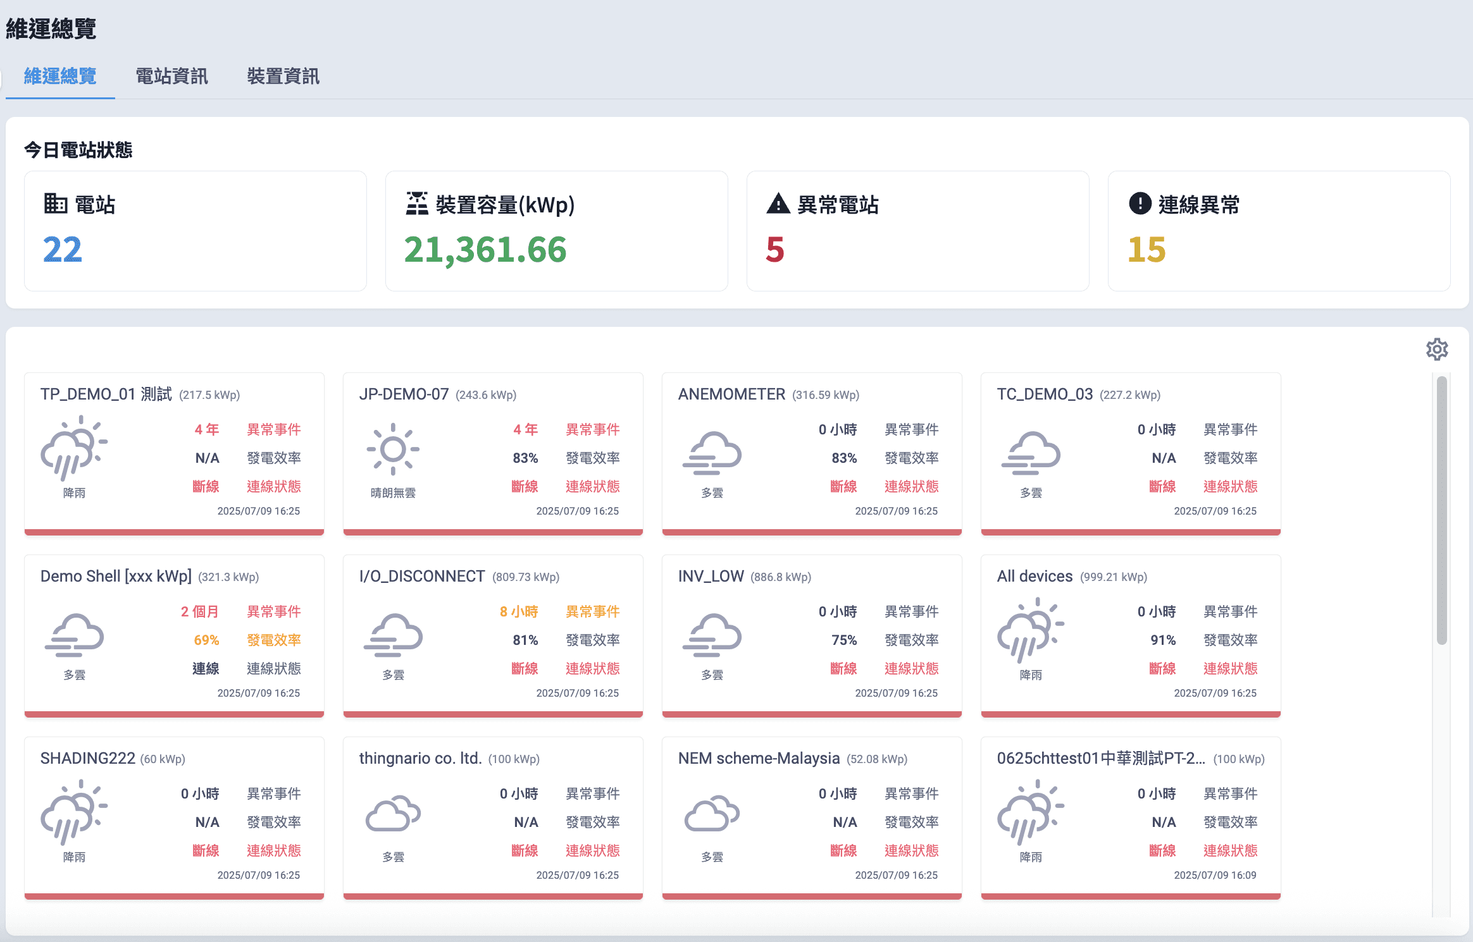1473x942 pixels.
Task: Click the 連線異常 exclamation circle icon
Action: [1140, 204]
